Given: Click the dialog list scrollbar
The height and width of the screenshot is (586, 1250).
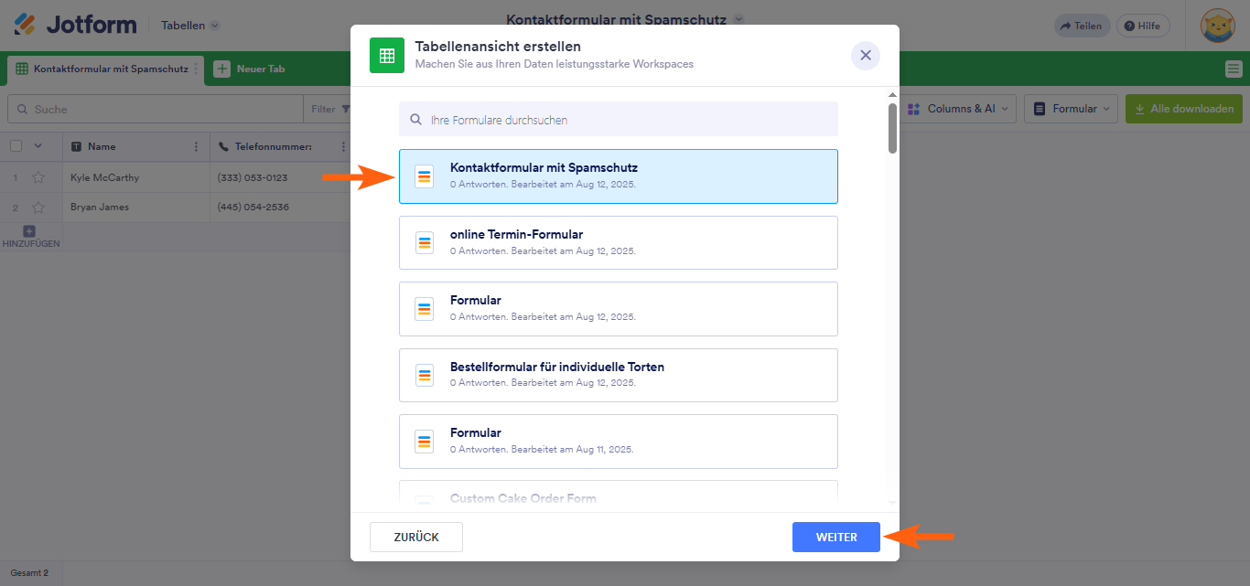Looking at the screenshot, I should pyautogui.click(x=892, y=127).
